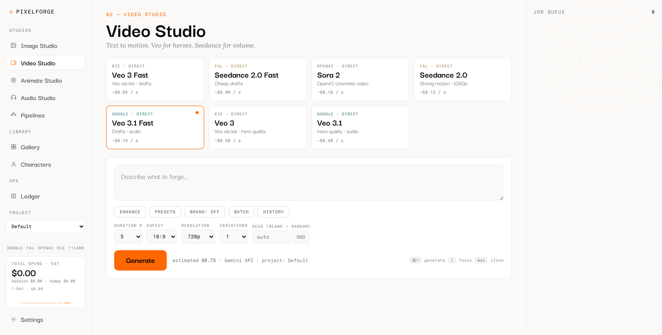Choose the Seedance 2.0 model card
Viewport: 662px width, 335px height.
[x=463, y=79]
